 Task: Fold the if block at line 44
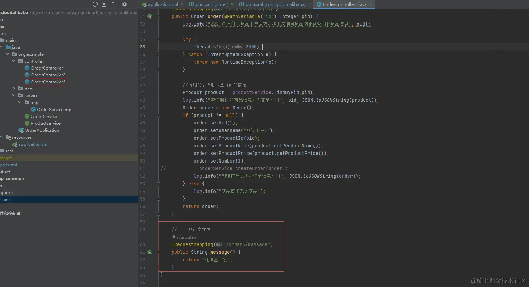158,115
